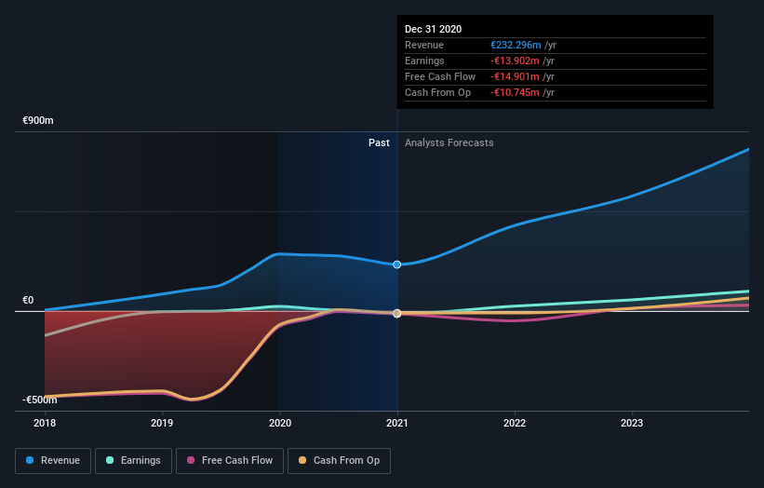This screenshot has height=488, width=764.
Task: Click the 2019 x-axis label
Action: click(x=162, y=423)
